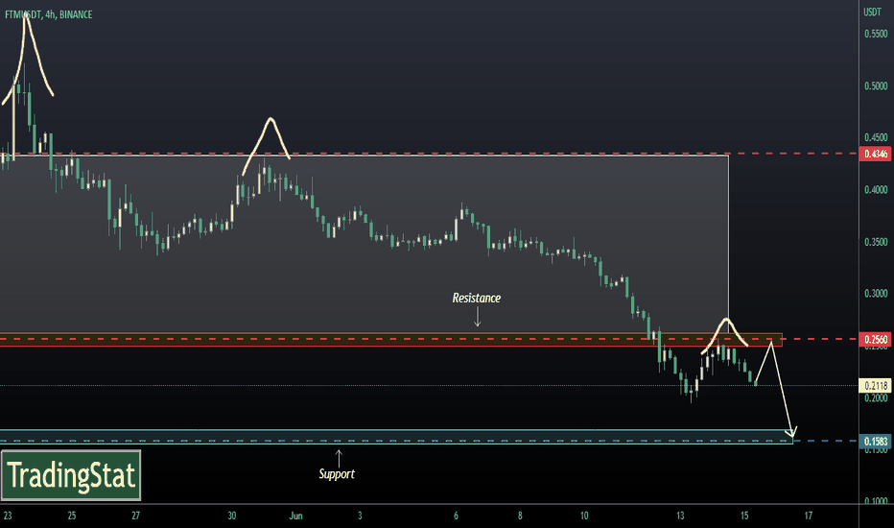This screenshot has width=894, height=528.
Task: Click the 15 date on time axis
Action: tap(744, 516)
